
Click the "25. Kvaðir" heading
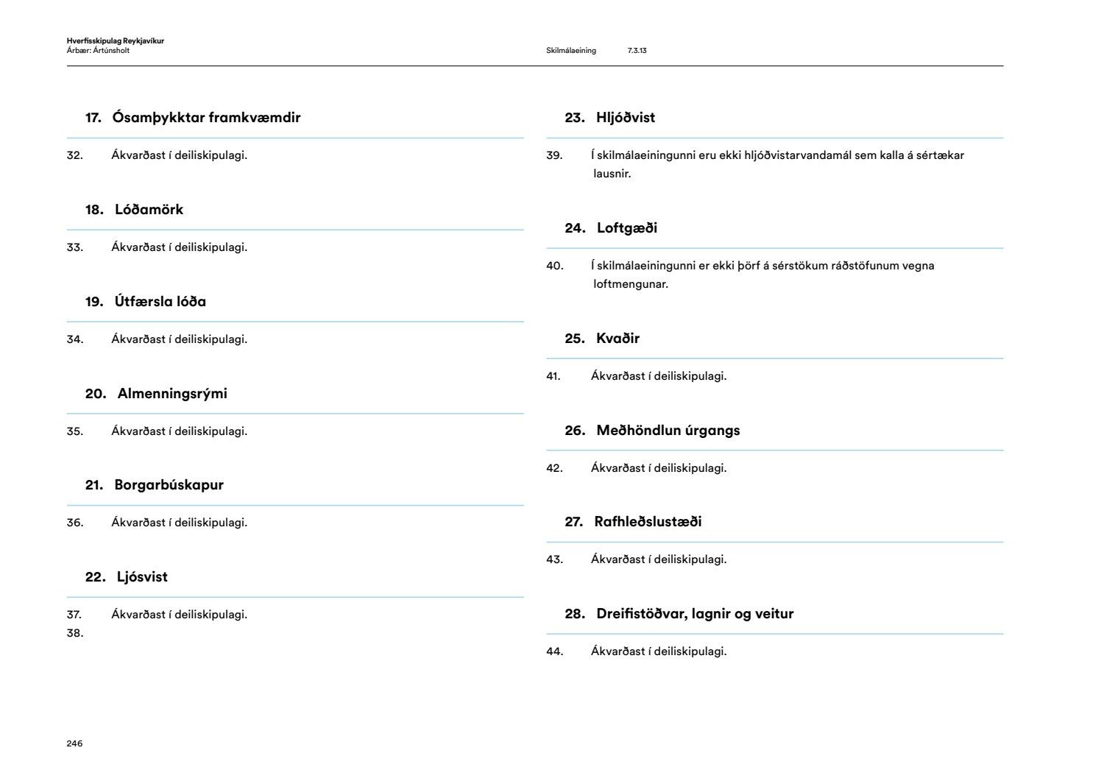click(602, 339)
